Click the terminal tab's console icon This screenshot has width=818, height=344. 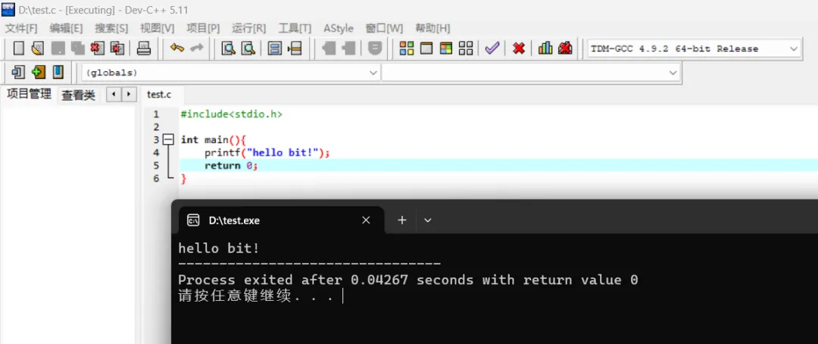click(x=193, y=220)
